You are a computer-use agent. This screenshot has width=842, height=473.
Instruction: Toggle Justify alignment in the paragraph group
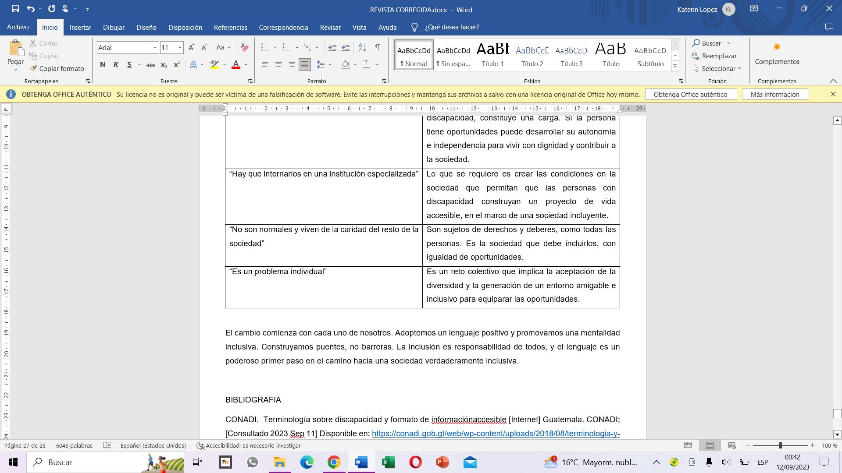pyautogui.click(x=304, y=64)
